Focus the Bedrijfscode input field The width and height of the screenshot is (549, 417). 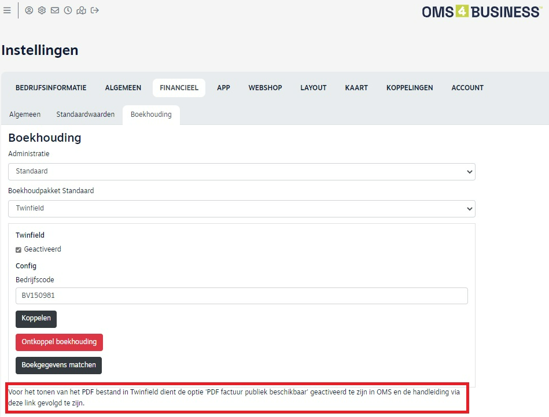click(x=241, y=296)
